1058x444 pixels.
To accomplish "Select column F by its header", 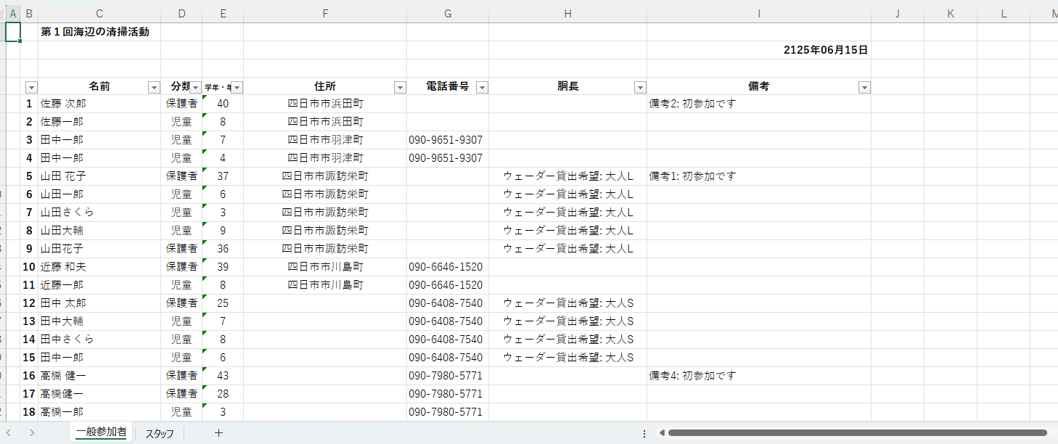I will 325,13.
